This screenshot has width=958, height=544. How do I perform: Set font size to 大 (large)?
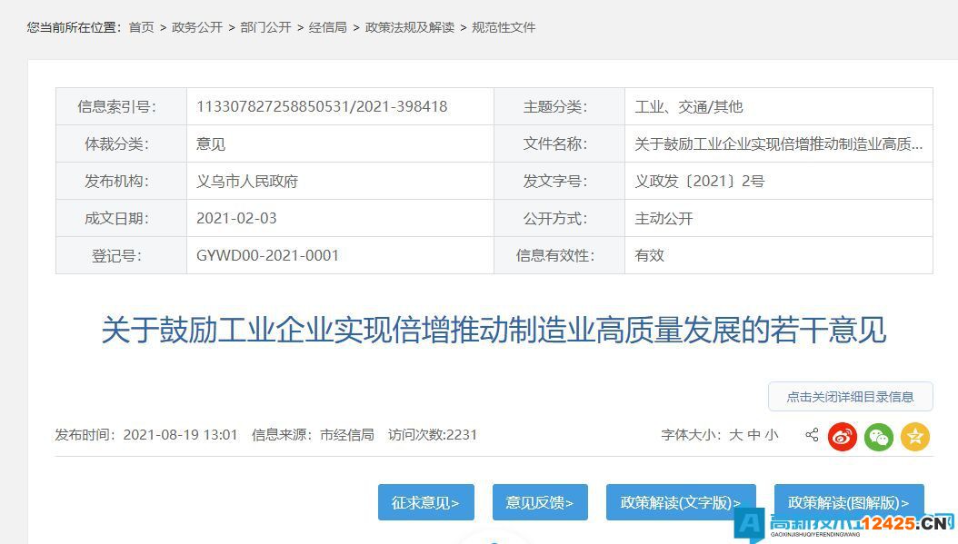pyautogui.click(x=736, y=435)
